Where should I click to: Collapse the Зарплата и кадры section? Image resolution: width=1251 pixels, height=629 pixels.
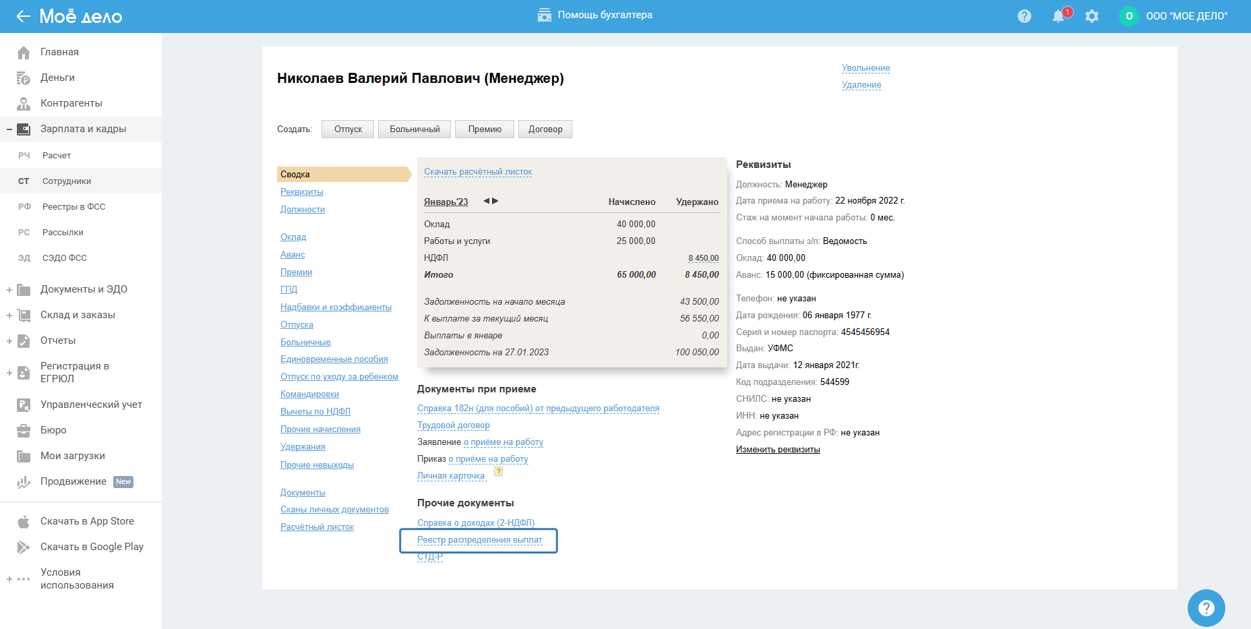[x=9, y=129]
